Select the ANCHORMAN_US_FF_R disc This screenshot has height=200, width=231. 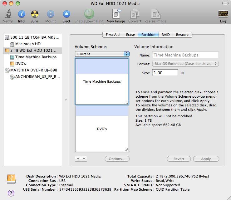tap(32, 77)
